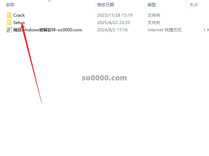
Task: Click the 2025/11/28 15:19 date cell
Action: tap(115, 15)
